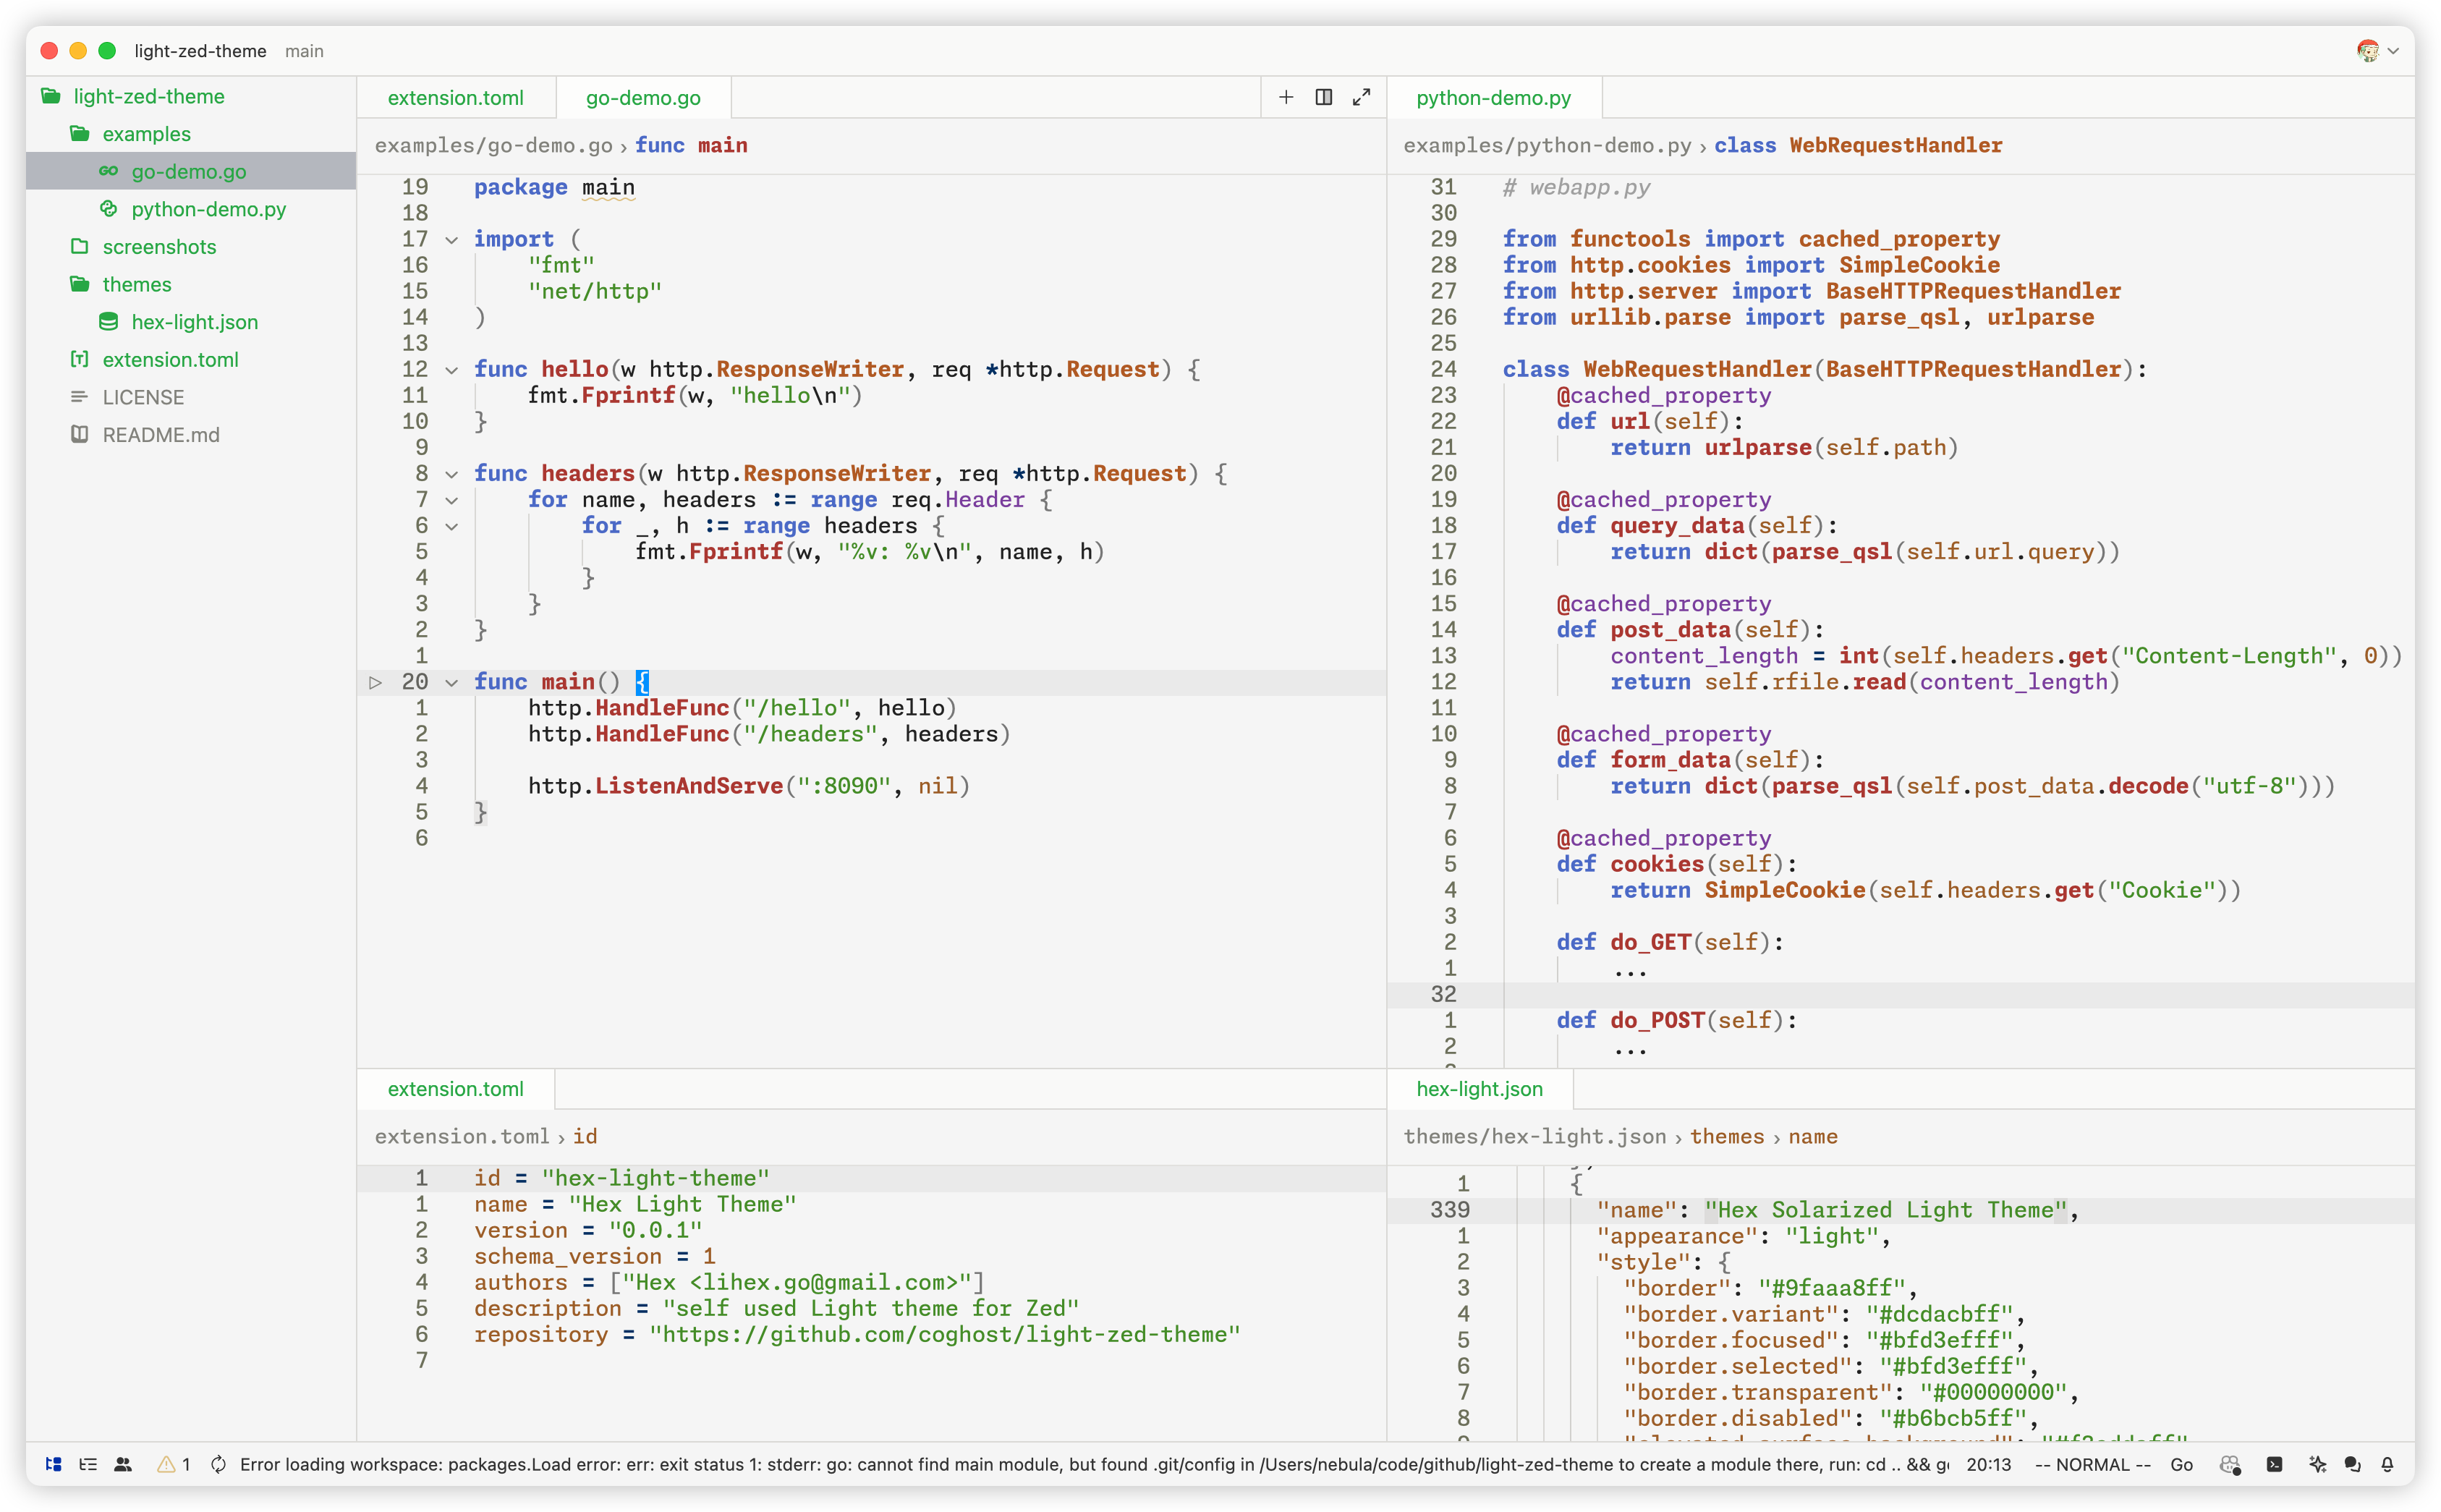This screenshot has height=1512, width=2441.
Task: Fold the import block chevron
Action: (x=451, y=239)
